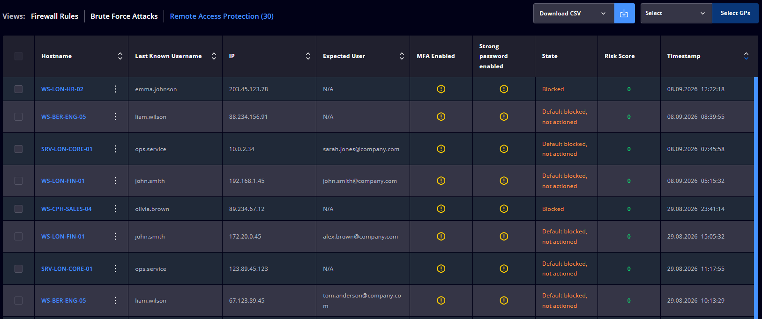The width and height of the screenshot is (762, 319).
Task: Click strong password warning icon for IP 67.123.89.45
Action: click(504, 300)
